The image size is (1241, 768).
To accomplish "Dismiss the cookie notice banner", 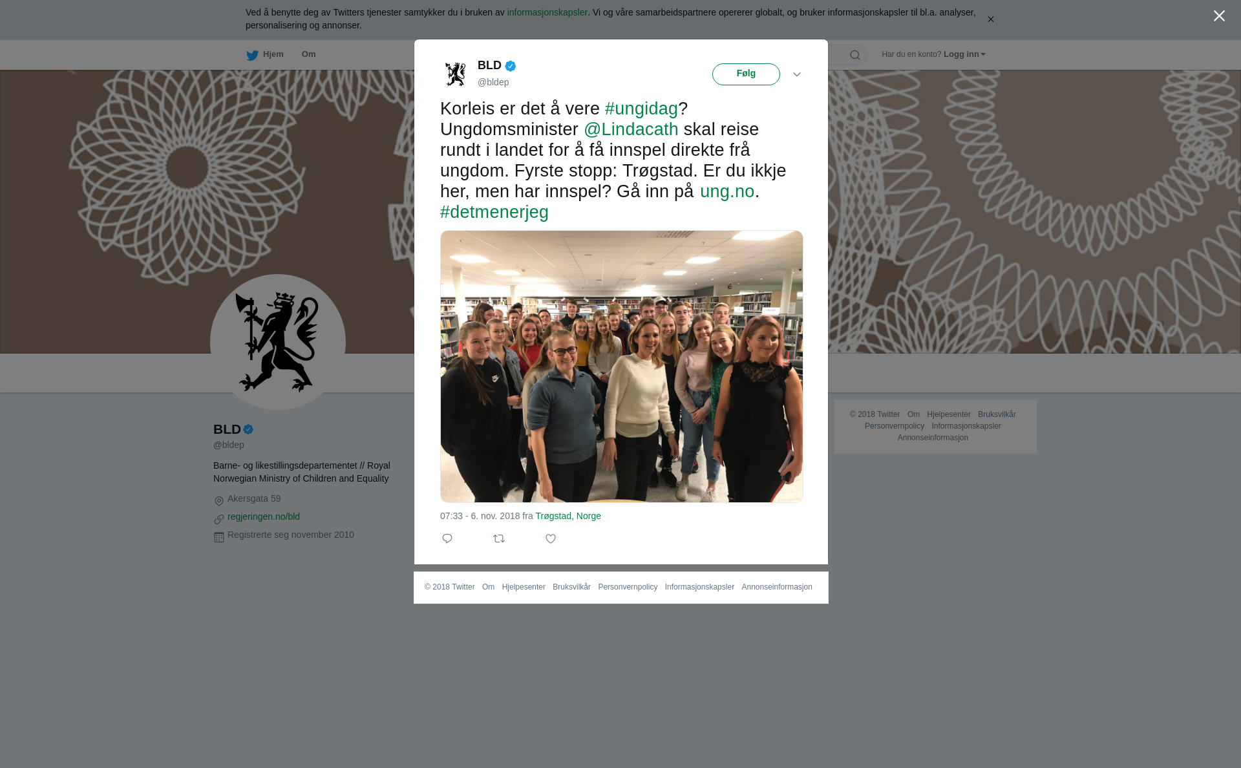I will coord(990,19).
